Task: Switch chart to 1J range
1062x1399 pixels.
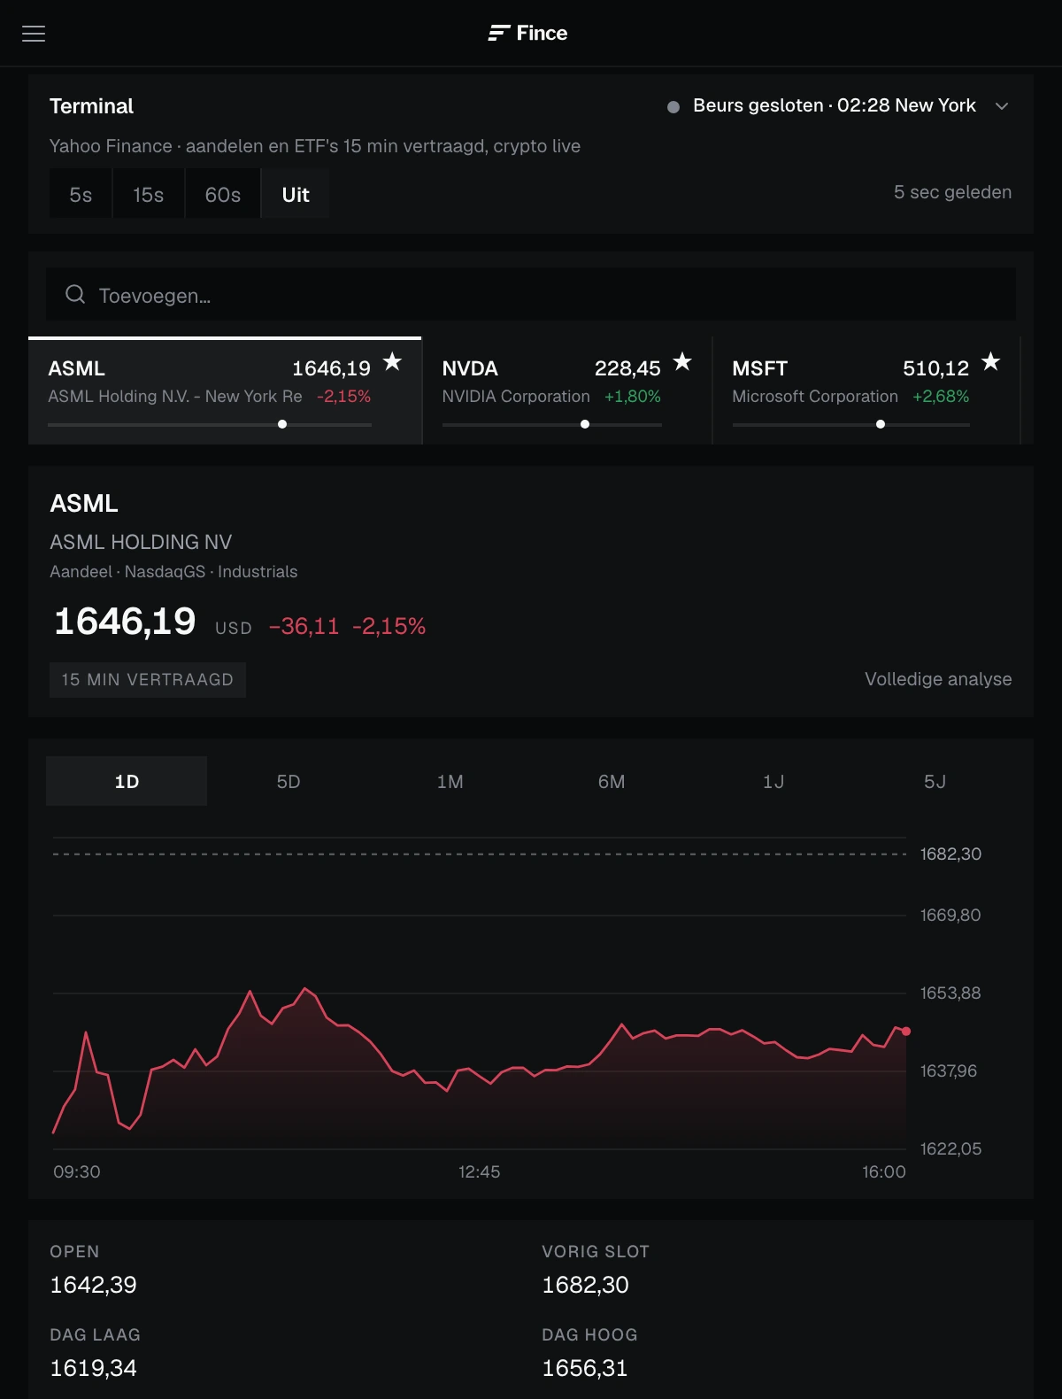Action: click(773, 781)
